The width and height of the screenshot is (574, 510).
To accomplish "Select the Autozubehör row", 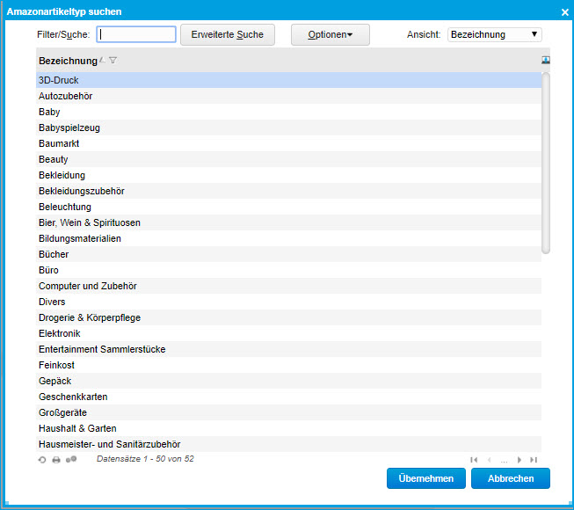I will tap(288, 96).
